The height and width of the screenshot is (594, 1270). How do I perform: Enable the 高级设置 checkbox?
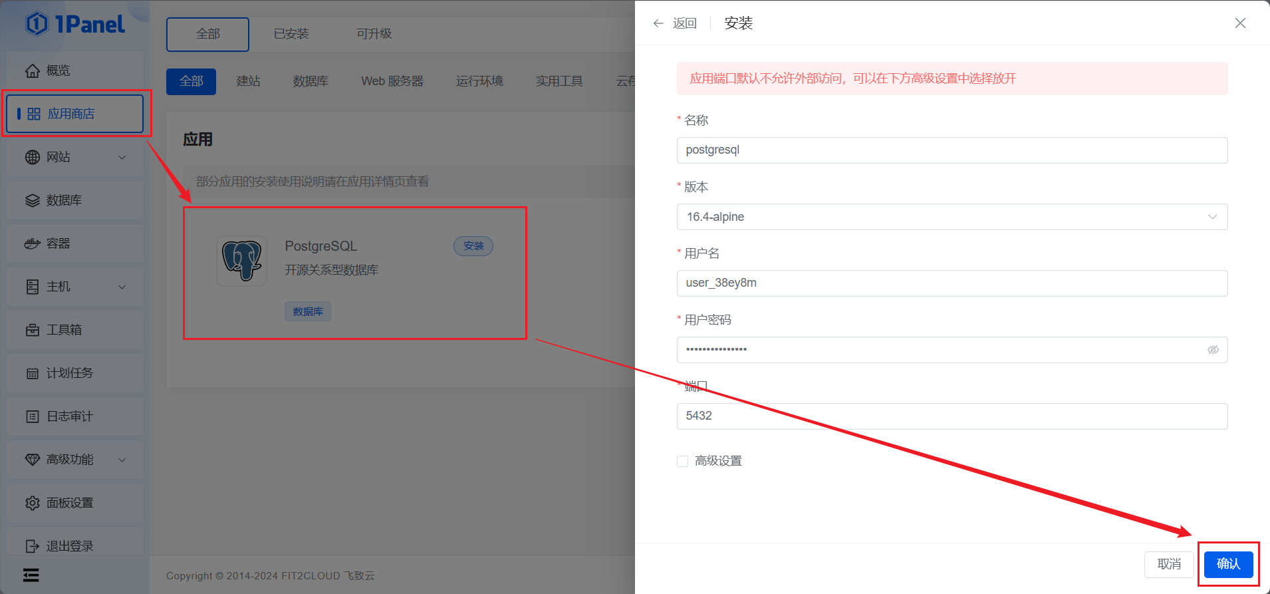click(x=682, y=461)
